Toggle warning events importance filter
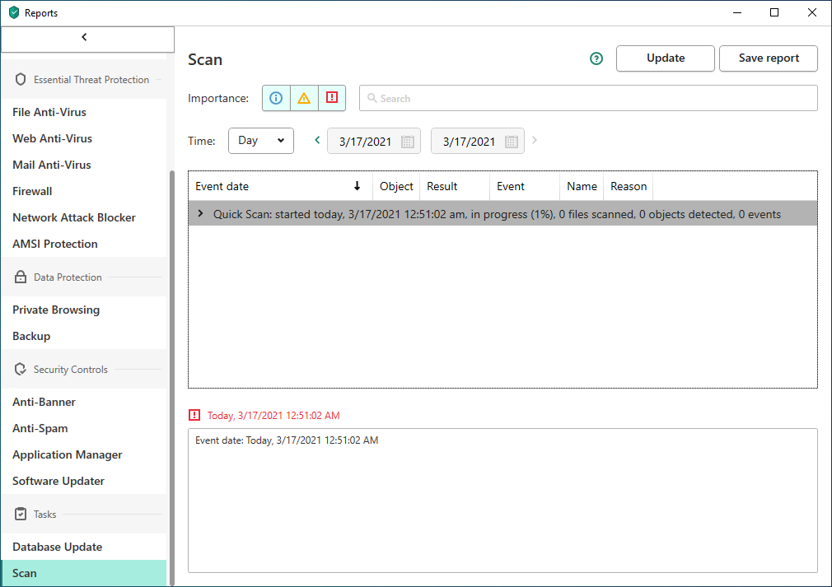This screenshot has width=832, height=587. pos(304,98)
